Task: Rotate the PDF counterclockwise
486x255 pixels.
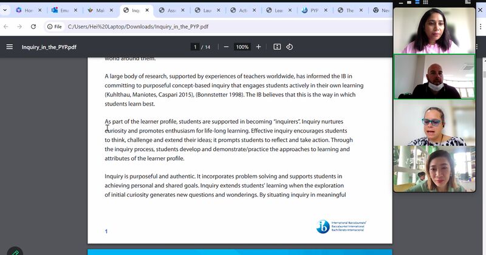Action: pyautogui.click(x=290, y=47)
